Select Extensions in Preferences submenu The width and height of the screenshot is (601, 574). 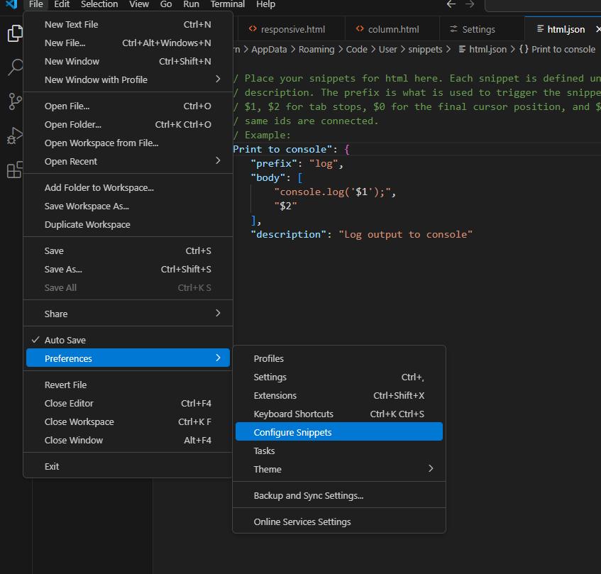click(339, 395)
